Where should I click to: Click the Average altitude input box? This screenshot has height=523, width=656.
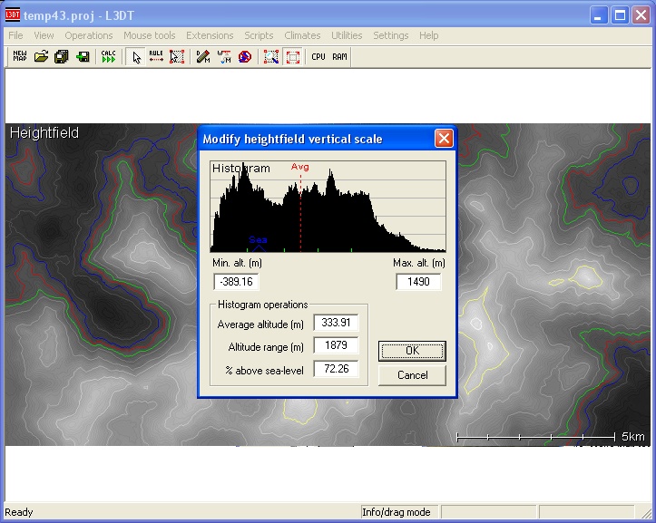click(336, 323)
